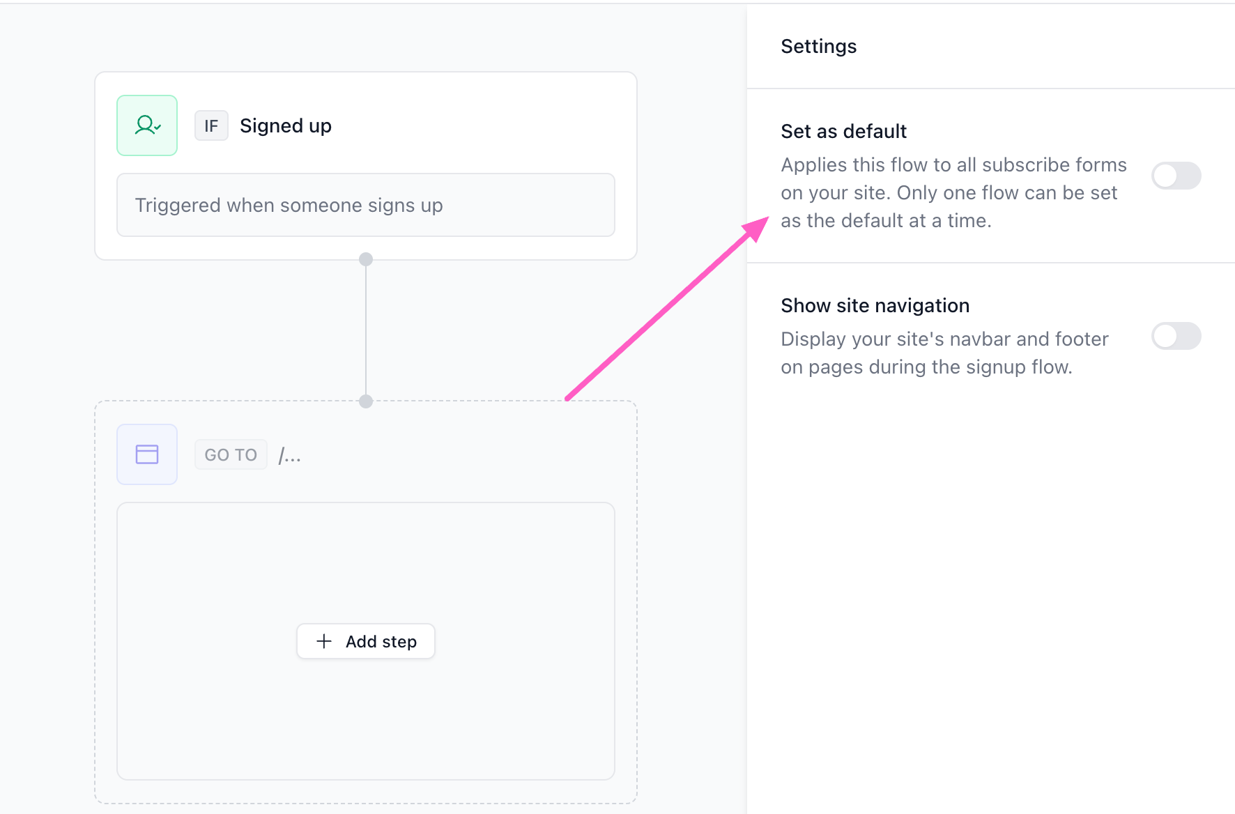Click the connector dot atop GO TO card
Screen dimensions: 1235x814
point(366,401)
